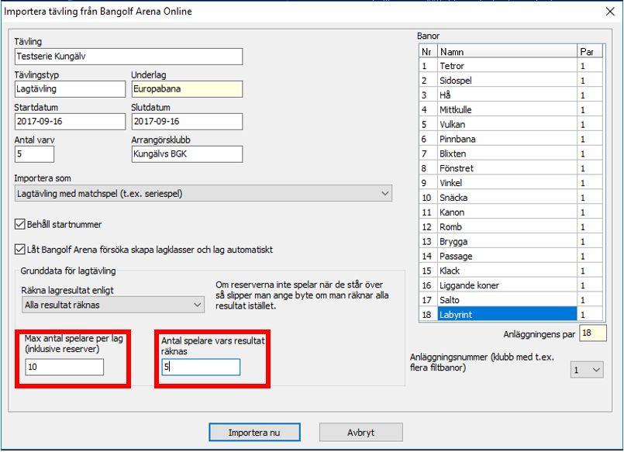Select the highlighted Labyrint row

point(511,315)
